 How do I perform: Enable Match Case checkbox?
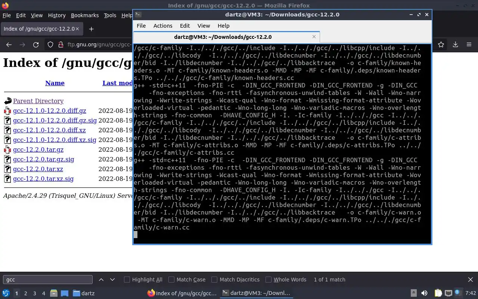(x=171, y=280)
